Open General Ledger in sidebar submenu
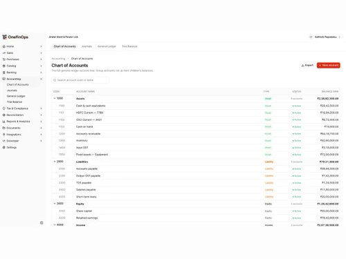The width and height of the screenshot is (346, 259). click(16, 96)
